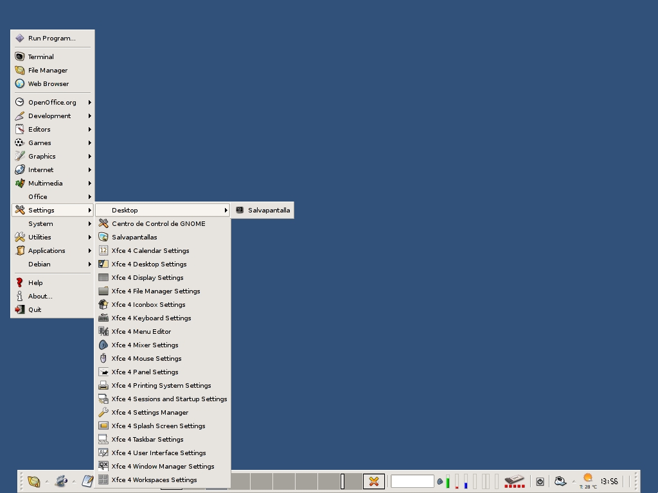Screen dimensions: 658x493
Task: Expand the Games submenu
Action: [53, 143]
